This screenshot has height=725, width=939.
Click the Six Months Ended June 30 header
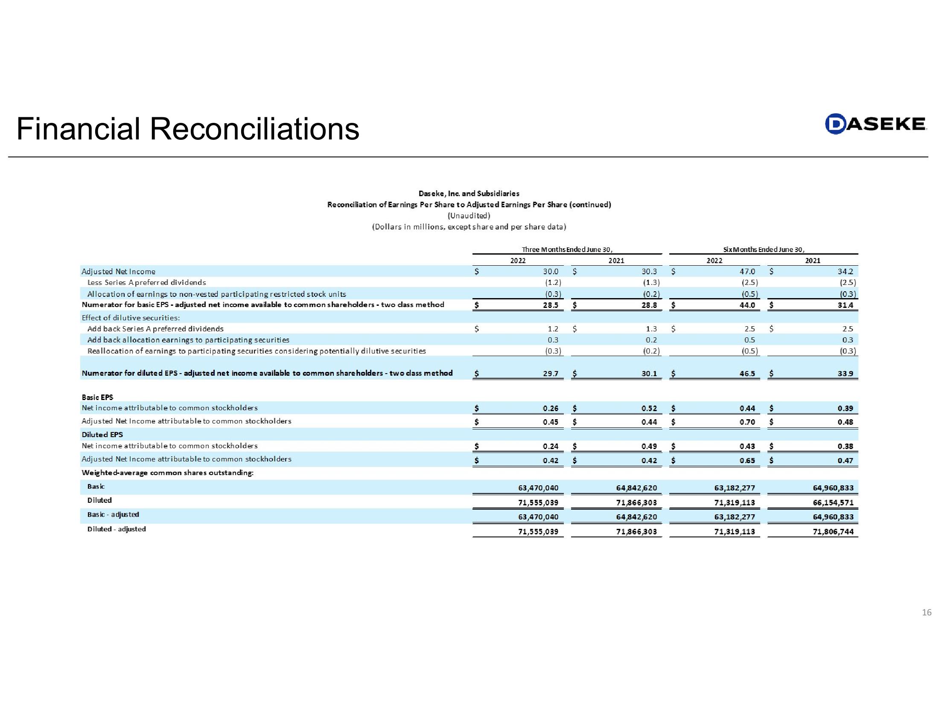tap(763, 249)
